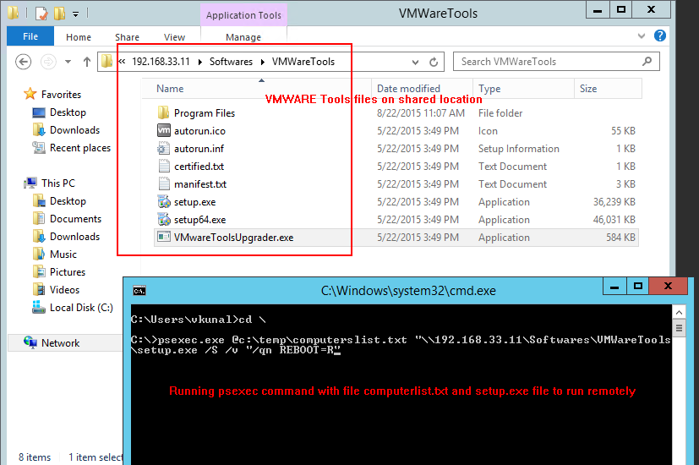Image resolution: width=699 pixels, height=465 pixels.
Task: Click the Back navigation arrow in Explorer
Action: coord(23,62)
